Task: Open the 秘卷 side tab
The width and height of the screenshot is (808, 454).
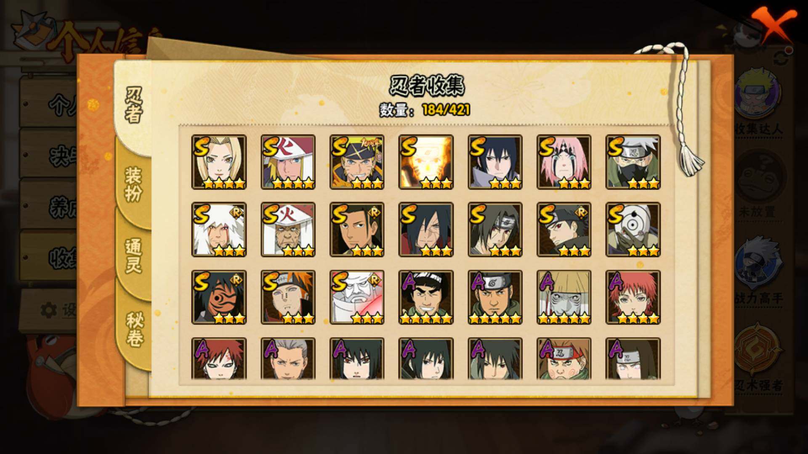Action: (x=134, y=330)
